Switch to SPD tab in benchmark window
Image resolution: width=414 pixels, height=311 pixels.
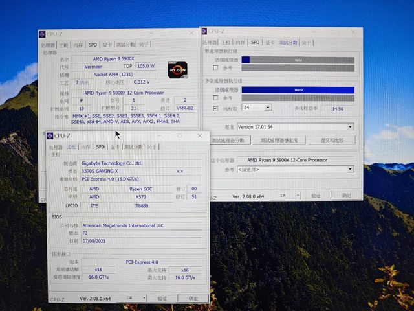[255, 42]
